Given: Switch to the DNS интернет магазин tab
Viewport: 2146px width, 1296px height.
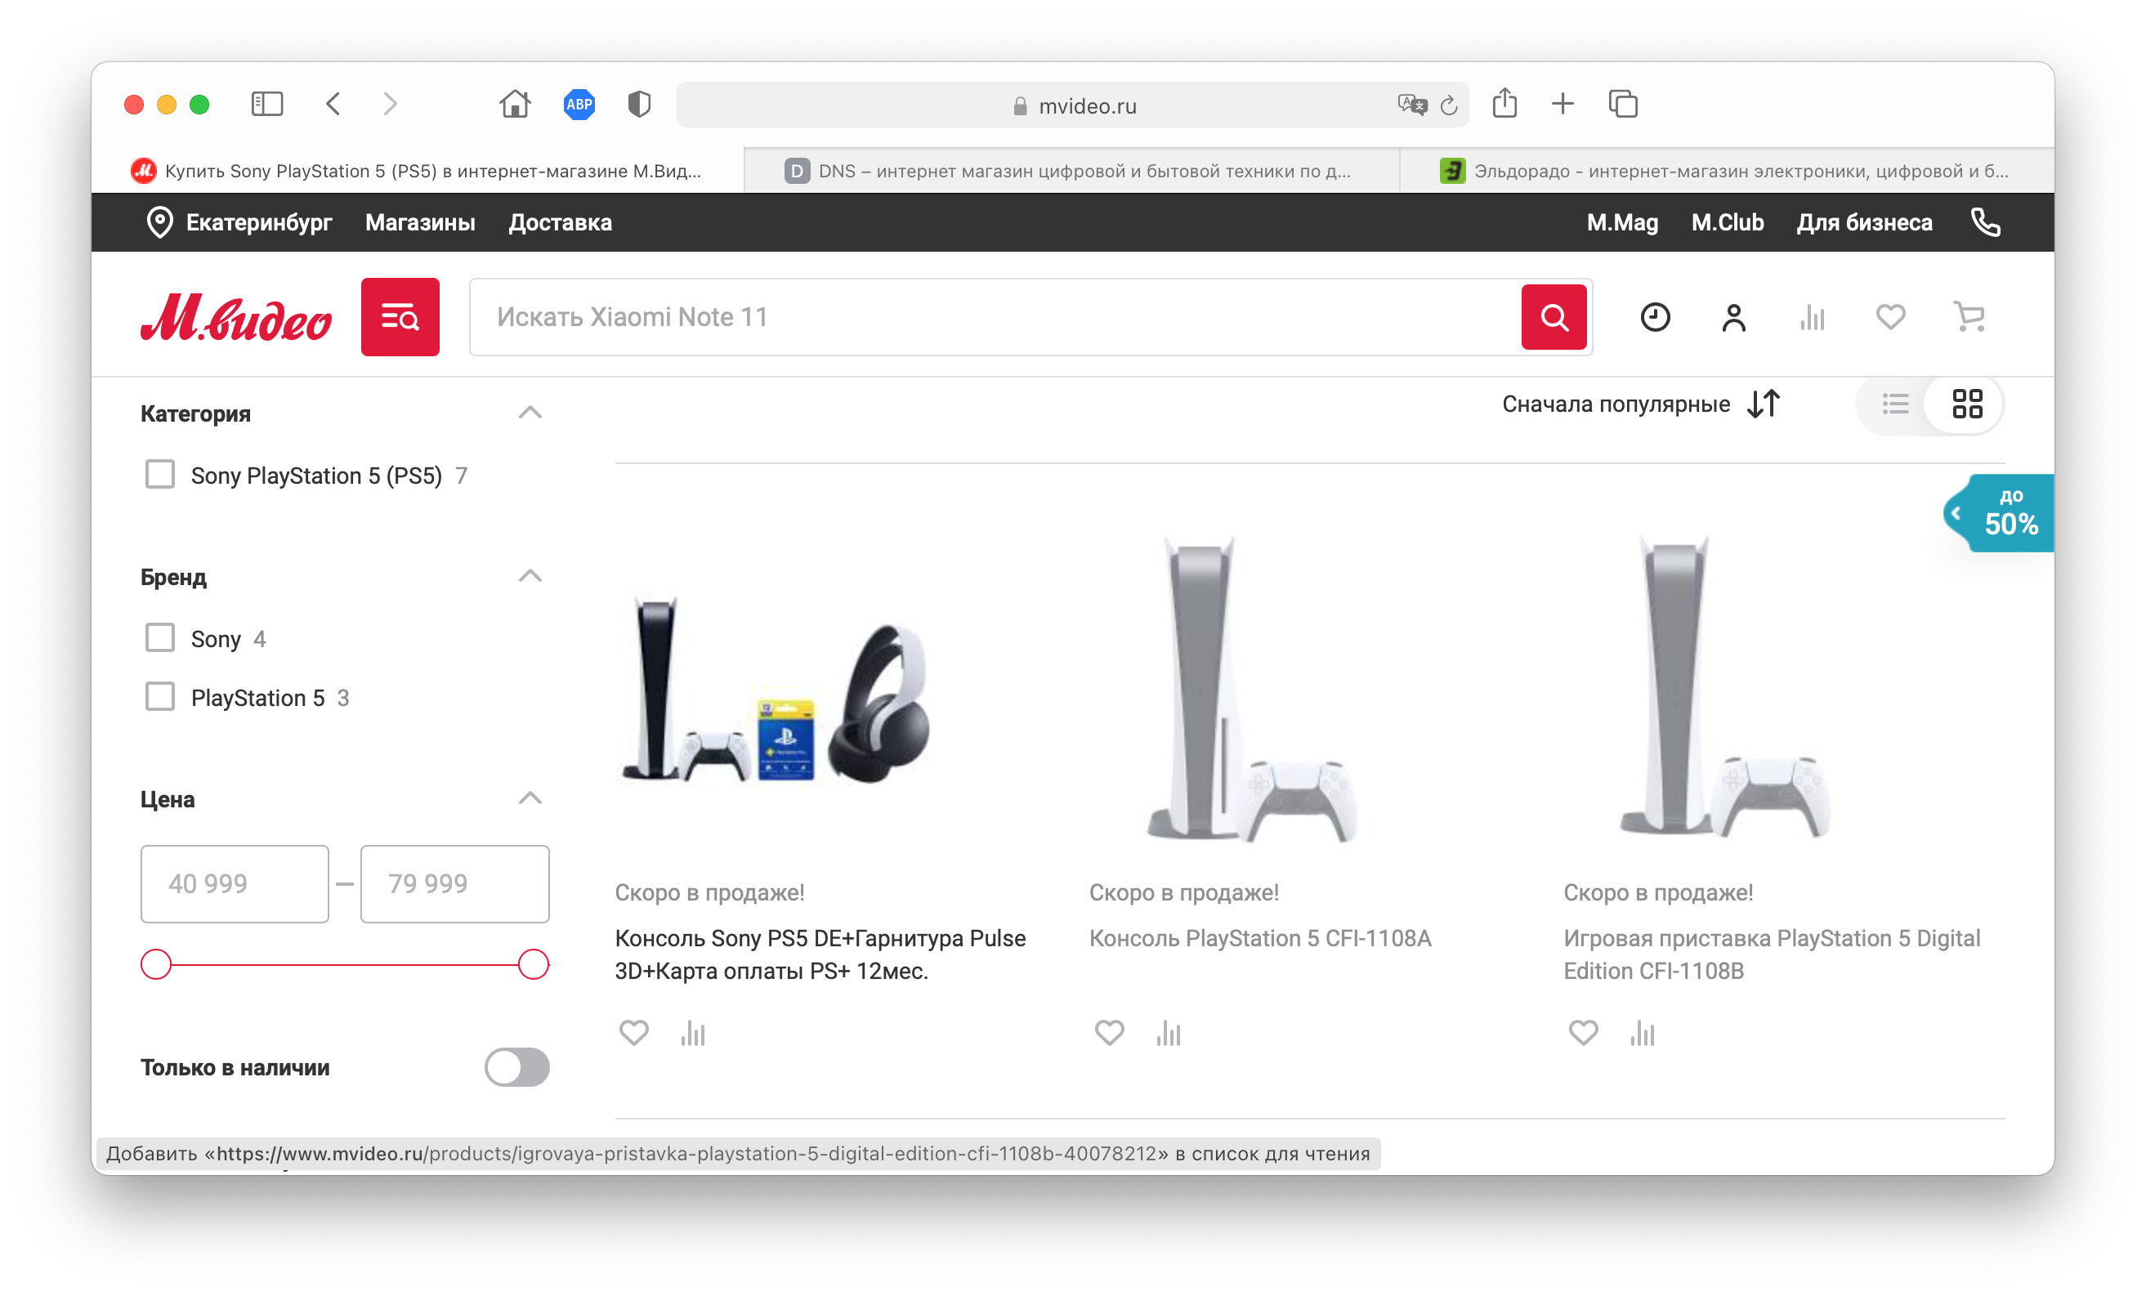Looking at the screenshot, I should 1071,171.
